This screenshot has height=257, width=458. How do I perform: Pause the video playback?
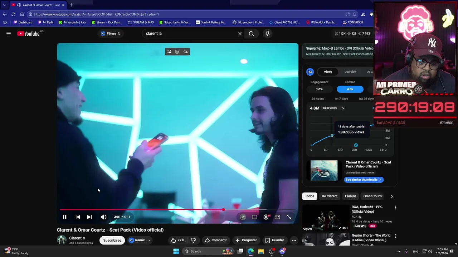(x=64, y=217)
